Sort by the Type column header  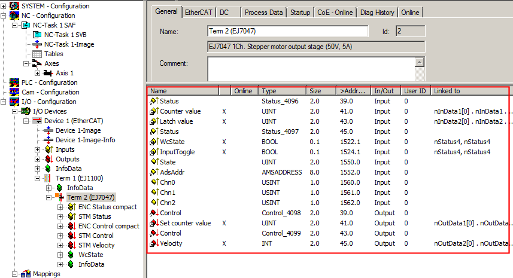click(283, 91)
